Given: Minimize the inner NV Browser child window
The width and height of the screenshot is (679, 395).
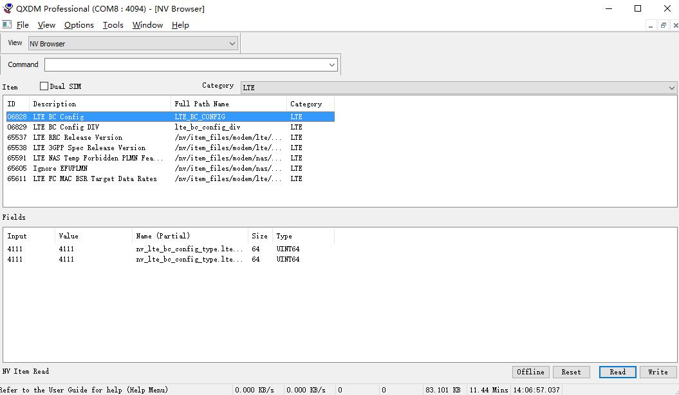Looking at the screenshot, I should (651, 25).
